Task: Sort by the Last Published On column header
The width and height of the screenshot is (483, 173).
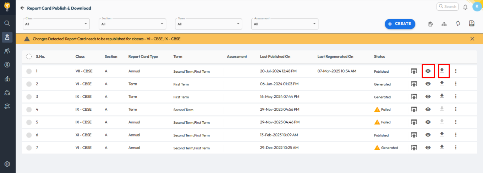Action: point(275,57)
